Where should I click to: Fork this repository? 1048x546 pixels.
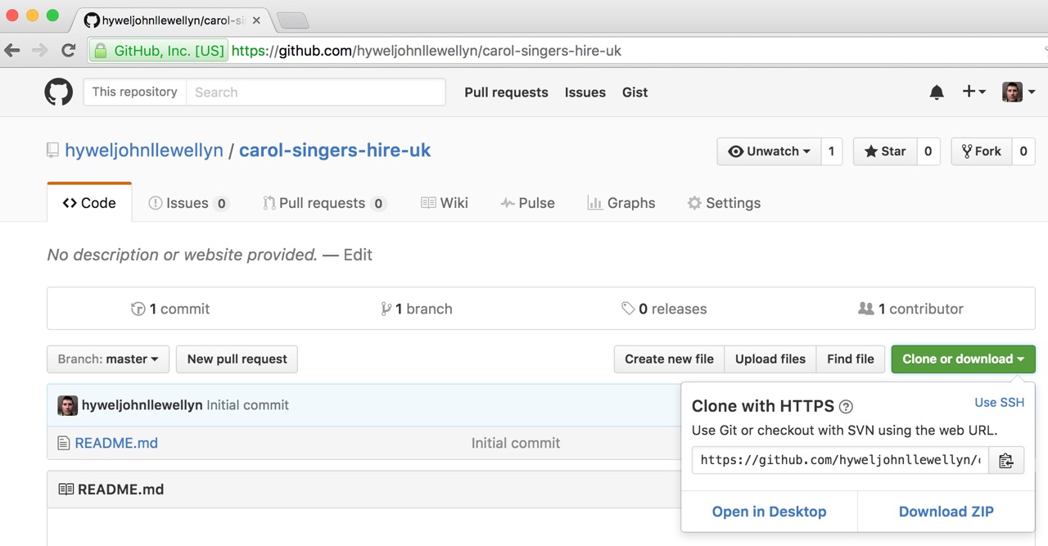982,151
